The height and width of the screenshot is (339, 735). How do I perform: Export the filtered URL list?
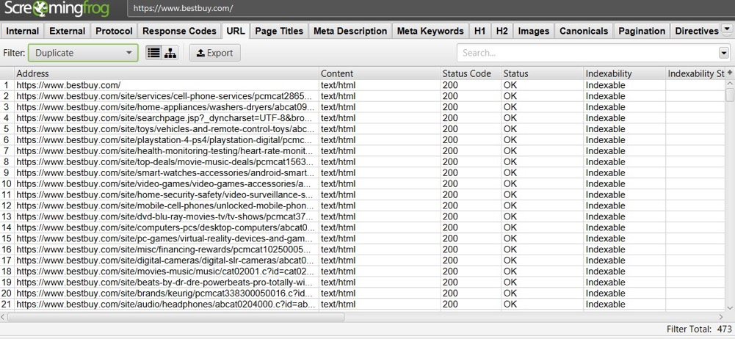(x=215, y=53)
